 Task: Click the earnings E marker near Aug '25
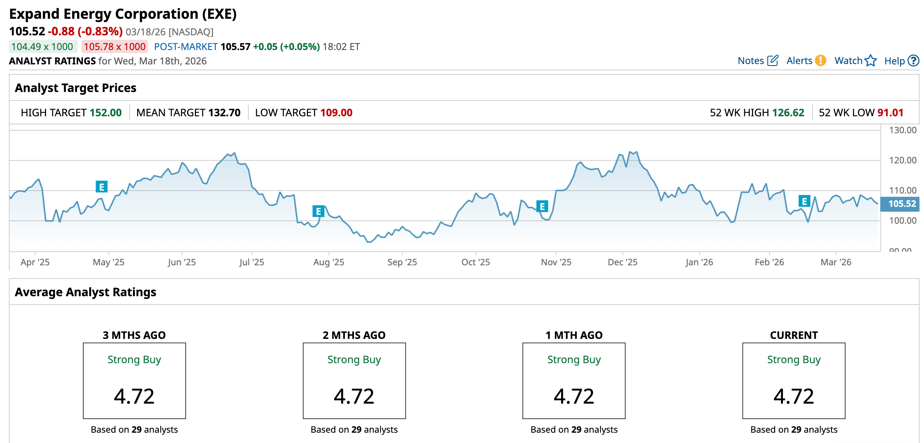(318, 211)
